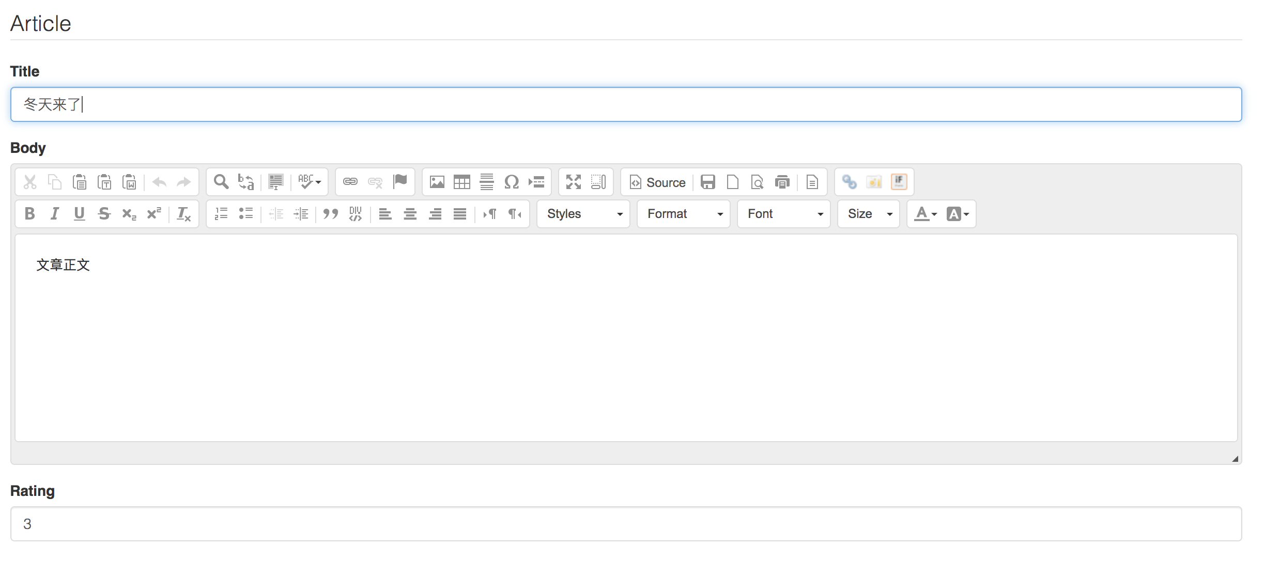Click the block quote icon
The width and height of the screenshot is (1264, 561).
tap(331, 214)
